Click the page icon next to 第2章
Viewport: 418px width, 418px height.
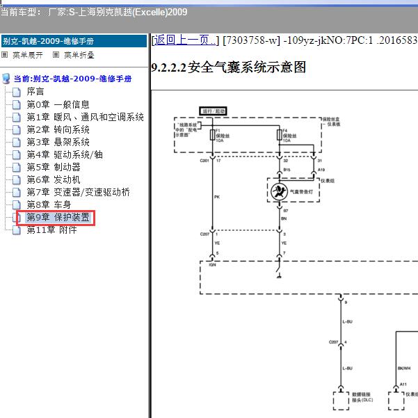(x=17, y=130)
